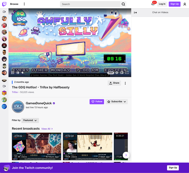Open the 11:12:34 broadcast thumbnail
The width and height of the screenshot is (189, 173).
(x=88, y=146)
